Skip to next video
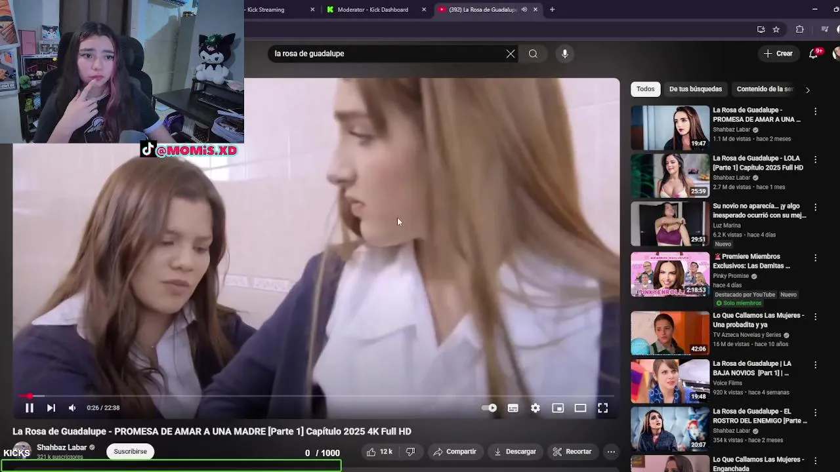 tap(51, 408)
